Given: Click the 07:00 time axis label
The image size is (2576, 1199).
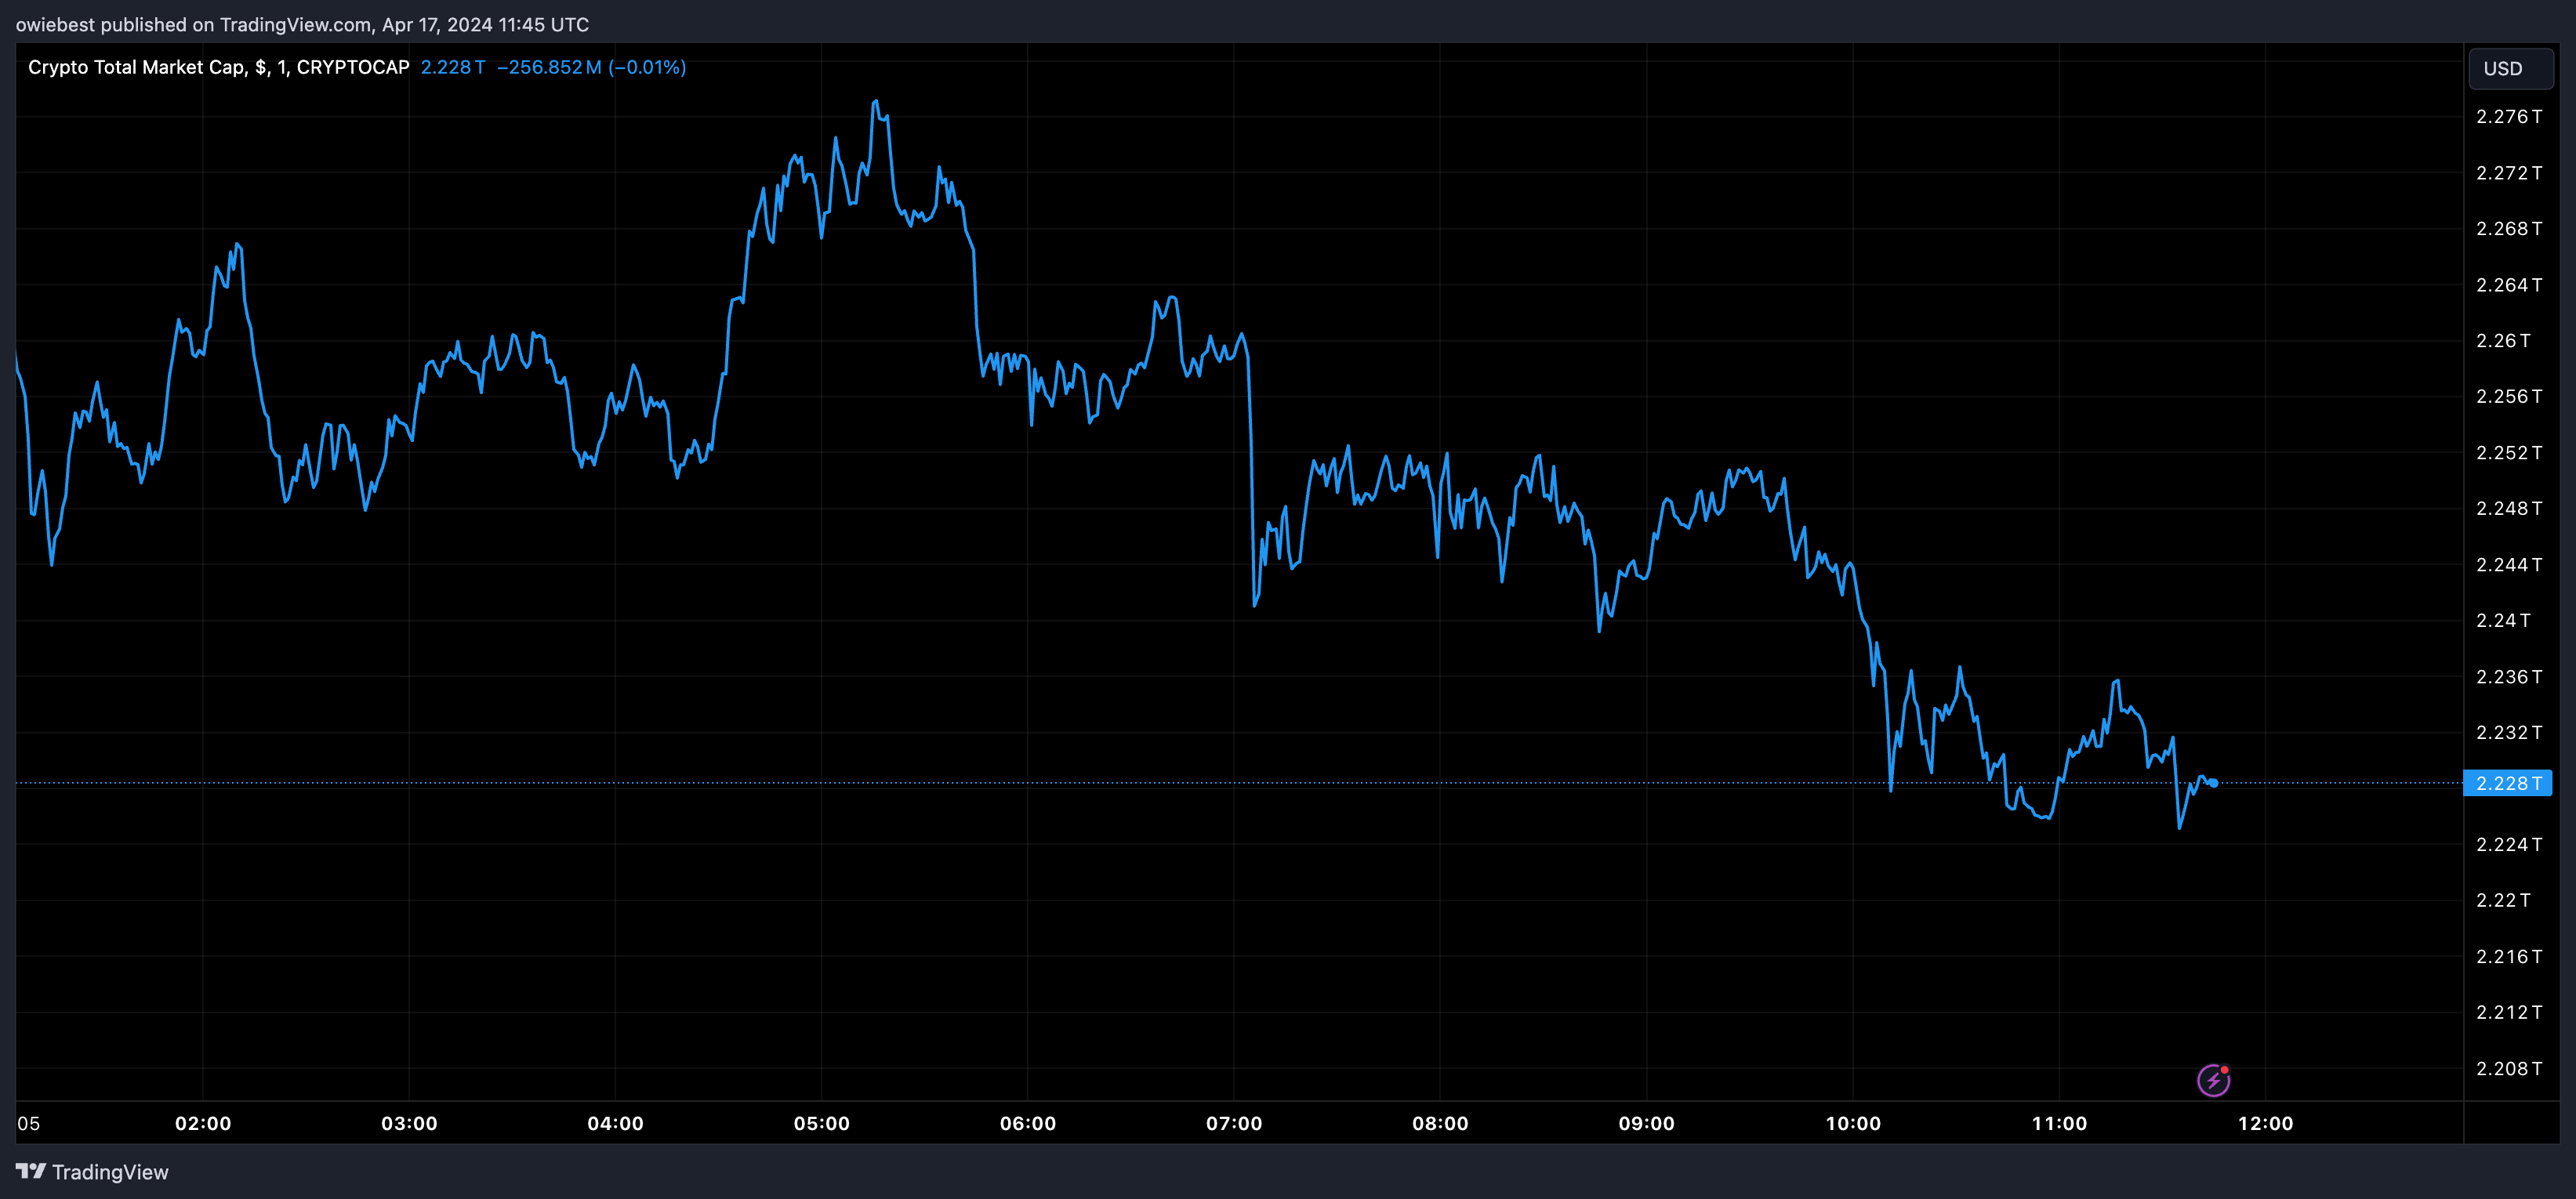Looking at the screenshot, I should tap(1234, 1123).
